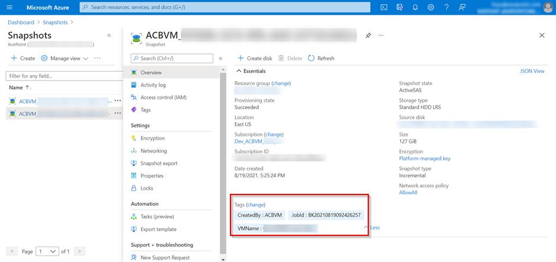
Task: Collapse the Essentials section
Action: point(239,71)
